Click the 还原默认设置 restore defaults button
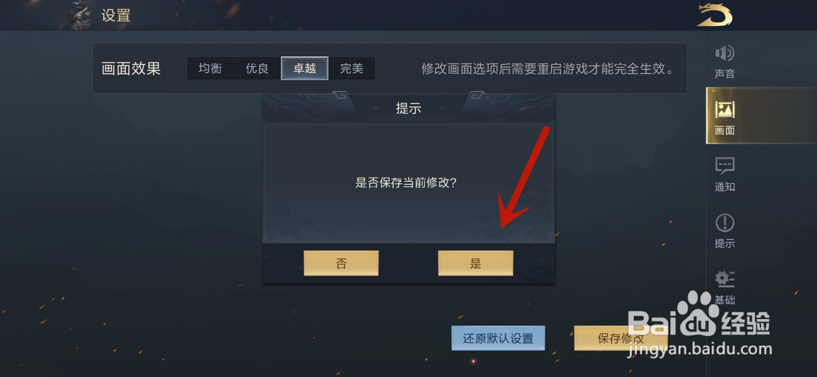 point(498,338)
